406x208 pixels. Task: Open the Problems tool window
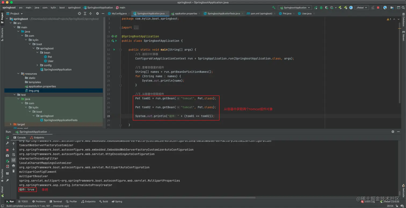click(x=39, y=202)
